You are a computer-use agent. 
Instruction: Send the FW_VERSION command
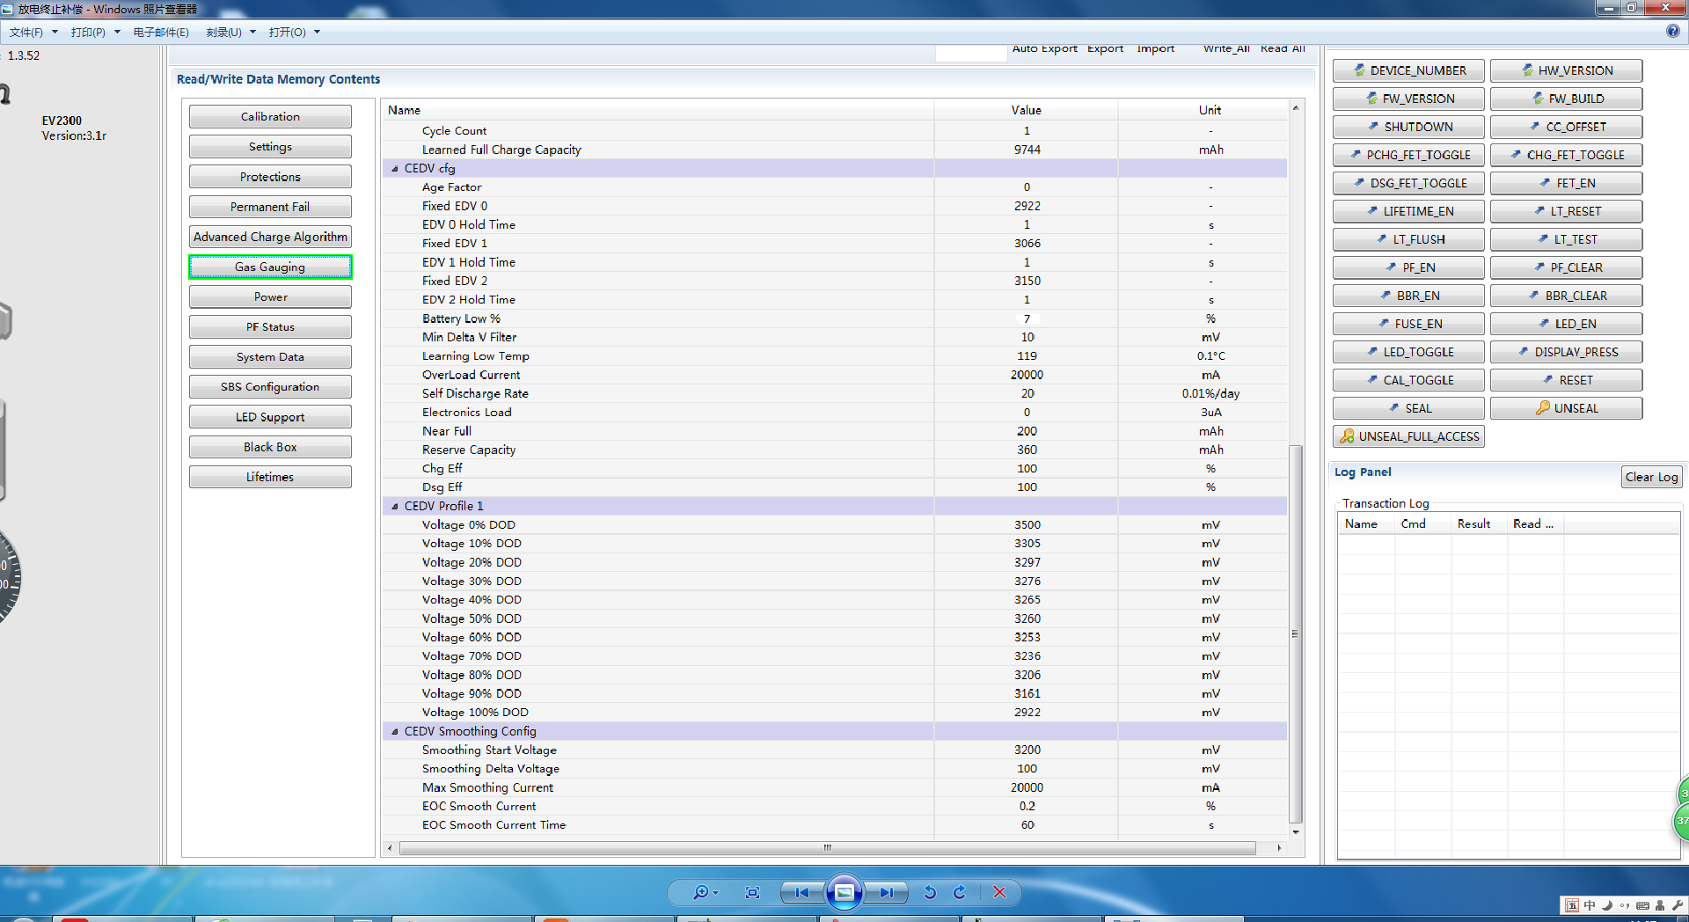click(1408, 99)
